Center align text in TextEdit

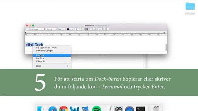click(x=89, y=29)
